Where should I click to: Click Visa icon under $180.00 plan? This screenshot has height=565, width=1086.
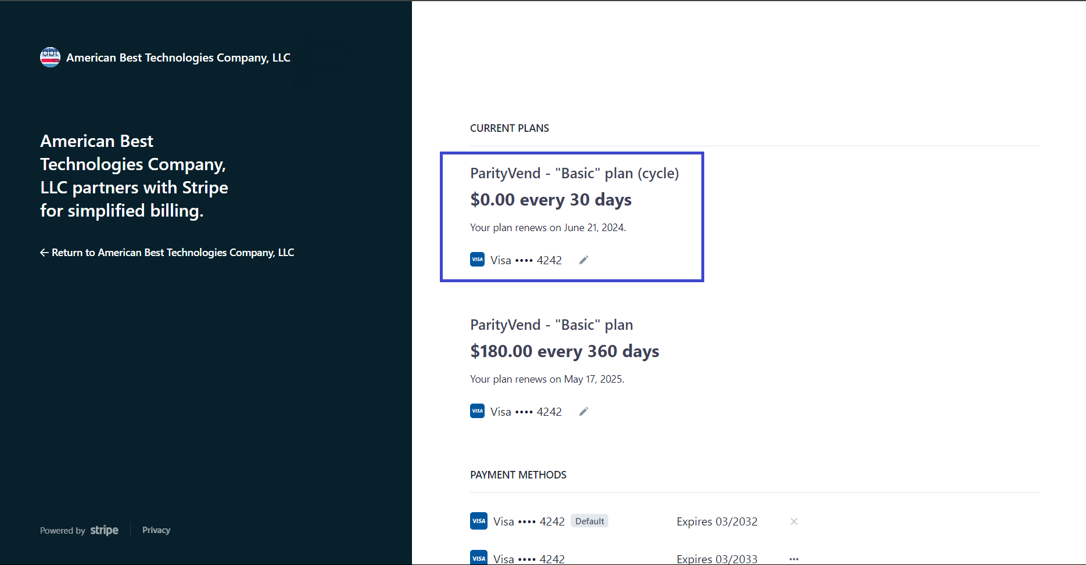478,411
